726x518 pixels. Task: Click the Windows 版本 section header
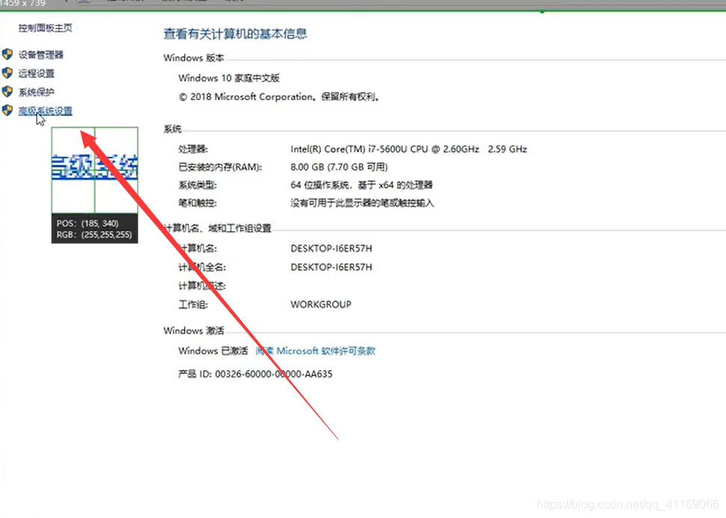click(194, 58)
